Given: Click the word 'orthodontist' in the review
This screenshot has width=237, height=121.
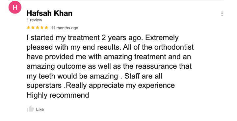Looking at the screenshot, I should [x=174, y=47].
